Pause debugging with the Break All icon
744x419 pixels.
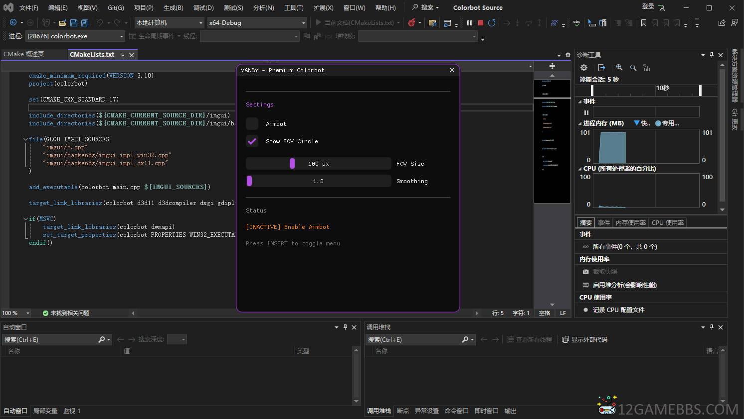(x=470, y=23)
